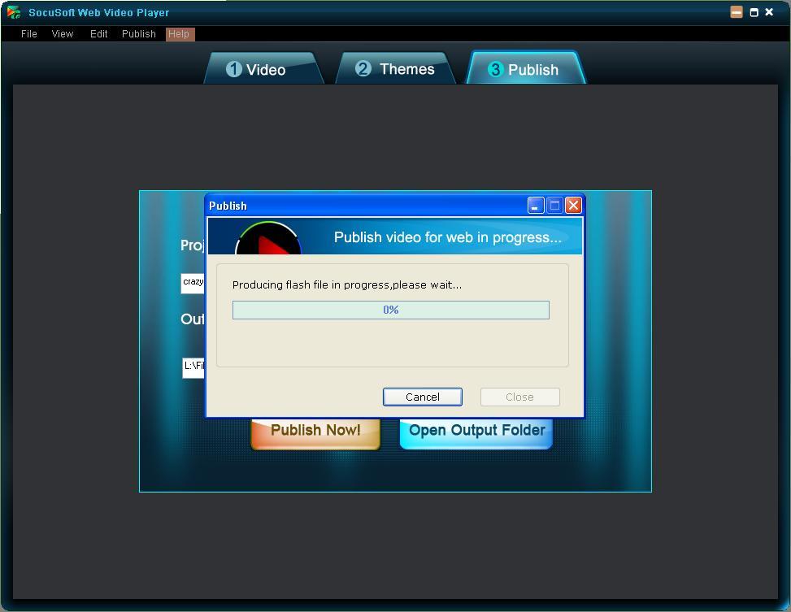Switch to the Video tab
The width and height of the screenshot is (791, 612).
pos(263,69)
